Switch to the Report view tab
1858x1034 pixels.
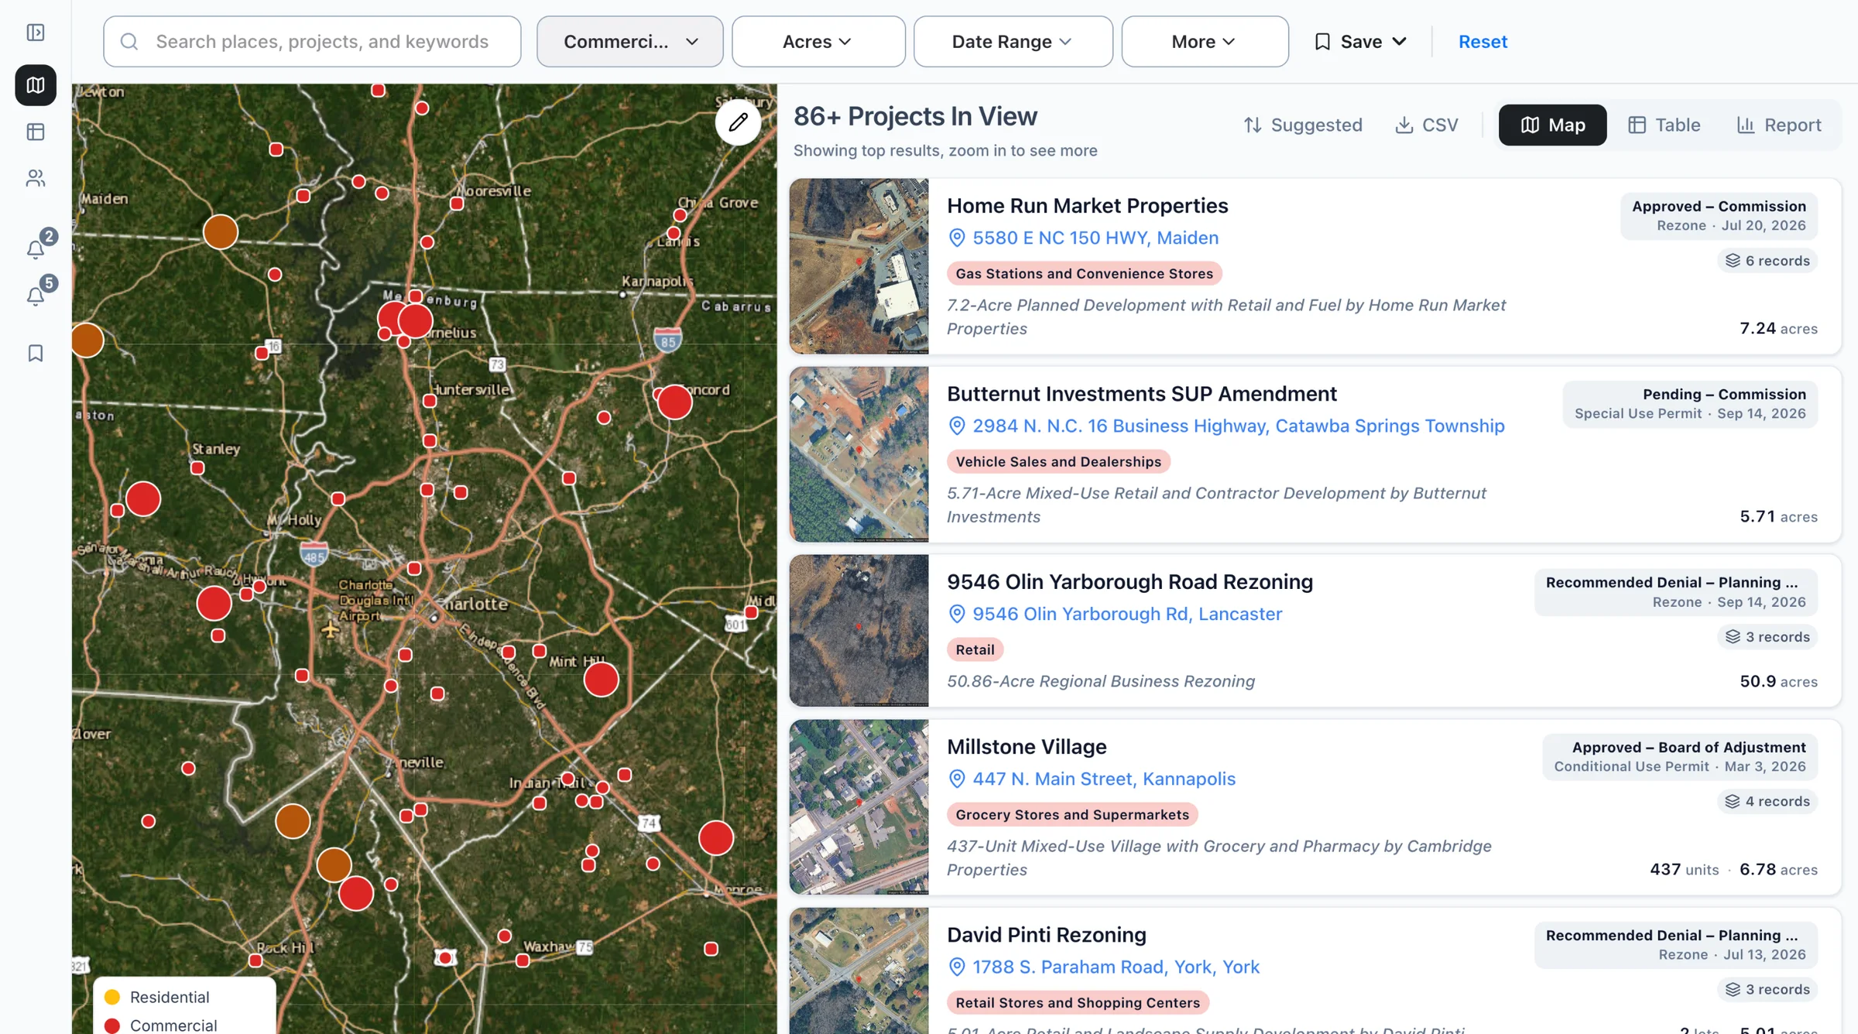click(x=1778, y=125)
